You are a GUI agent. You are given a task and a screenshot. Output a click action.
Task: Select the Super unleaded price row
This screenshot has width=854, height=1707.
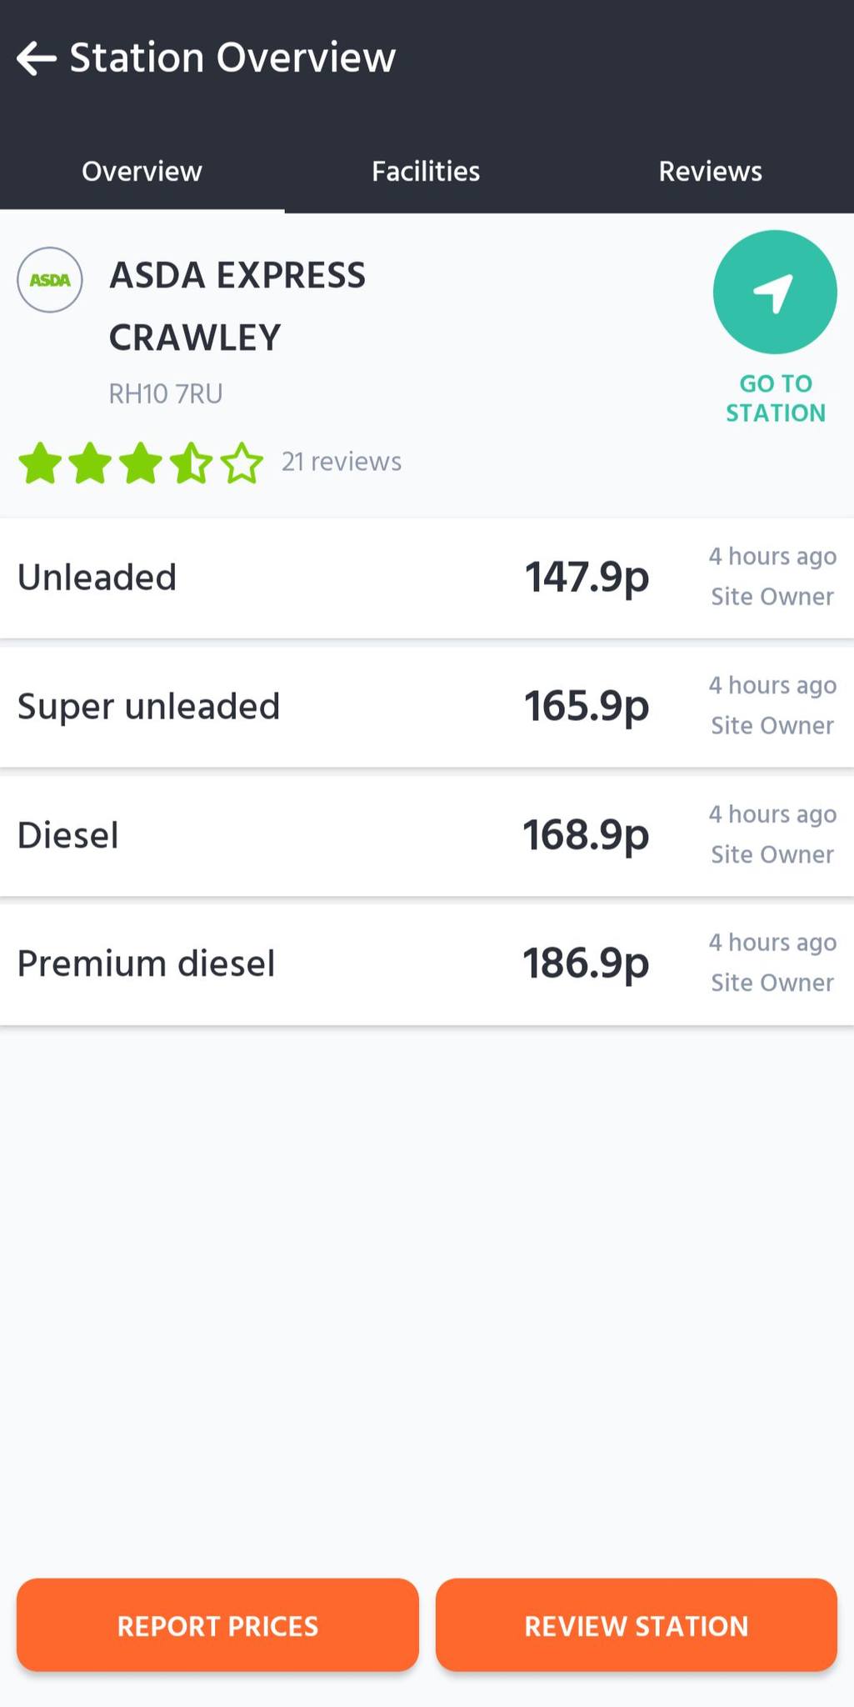(427, 707)
